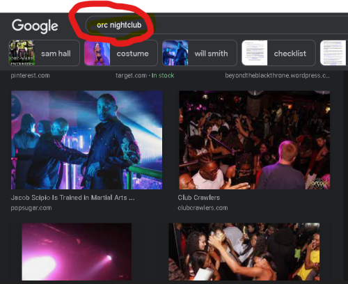This screenshot has width=348, height=284.
Task: Click the search box containing 'orc nightclub'
Action: tap(216, 25)
